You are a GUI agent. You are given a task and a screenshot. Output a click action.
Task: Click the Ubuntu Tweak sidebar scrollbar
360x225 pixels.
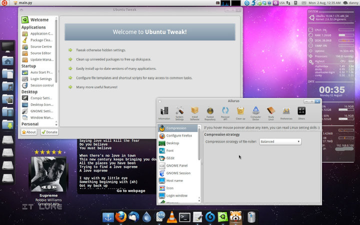pos(56,51)
